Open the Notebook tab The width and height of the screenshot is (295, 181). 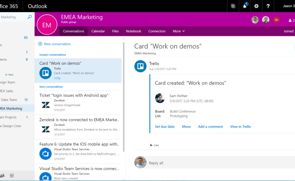point(133,31)
